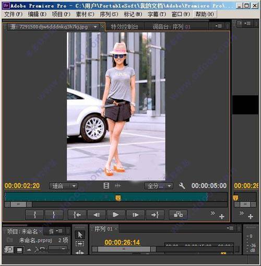Click the Go to Out point button
Viewport: 261px width, 266px height.
(x=155, y=215)
